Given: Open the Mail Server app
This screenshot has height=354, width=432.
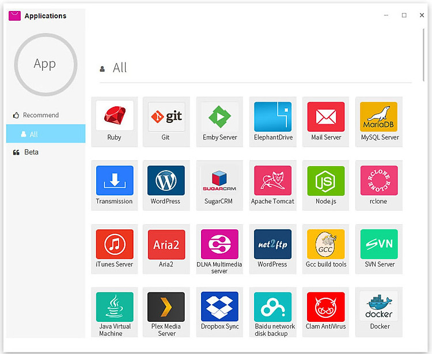Looking at the screenshot, I should click(x=326, y=117).
